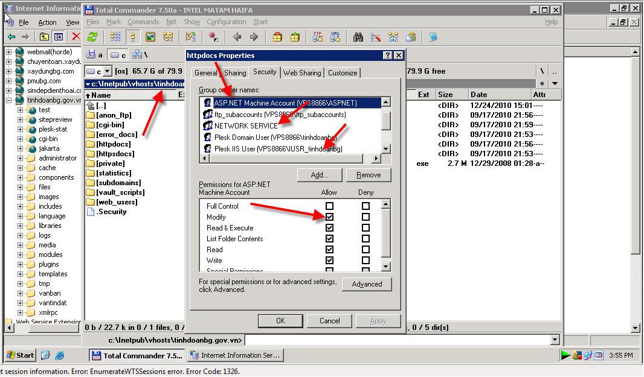
Task: Go forward with the right arrow icon in Total Commander
Action: (x=254, y=37)
